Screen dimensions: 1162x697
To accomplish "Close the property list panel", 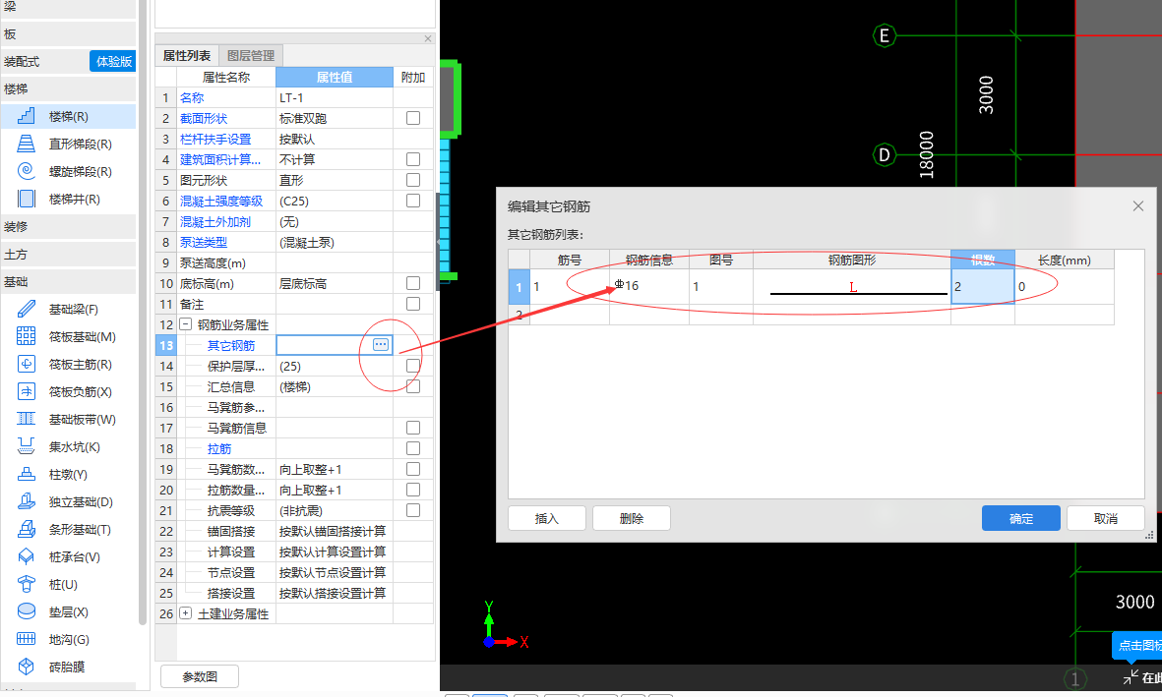I will point(428,38).
